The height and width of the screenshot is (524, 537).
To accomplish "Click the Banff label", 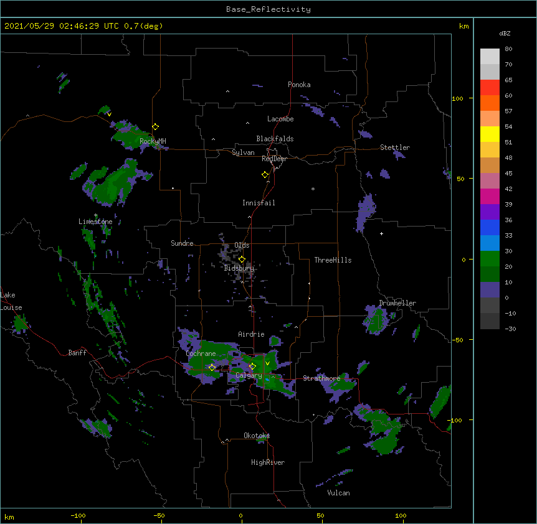I will [77, 353].
